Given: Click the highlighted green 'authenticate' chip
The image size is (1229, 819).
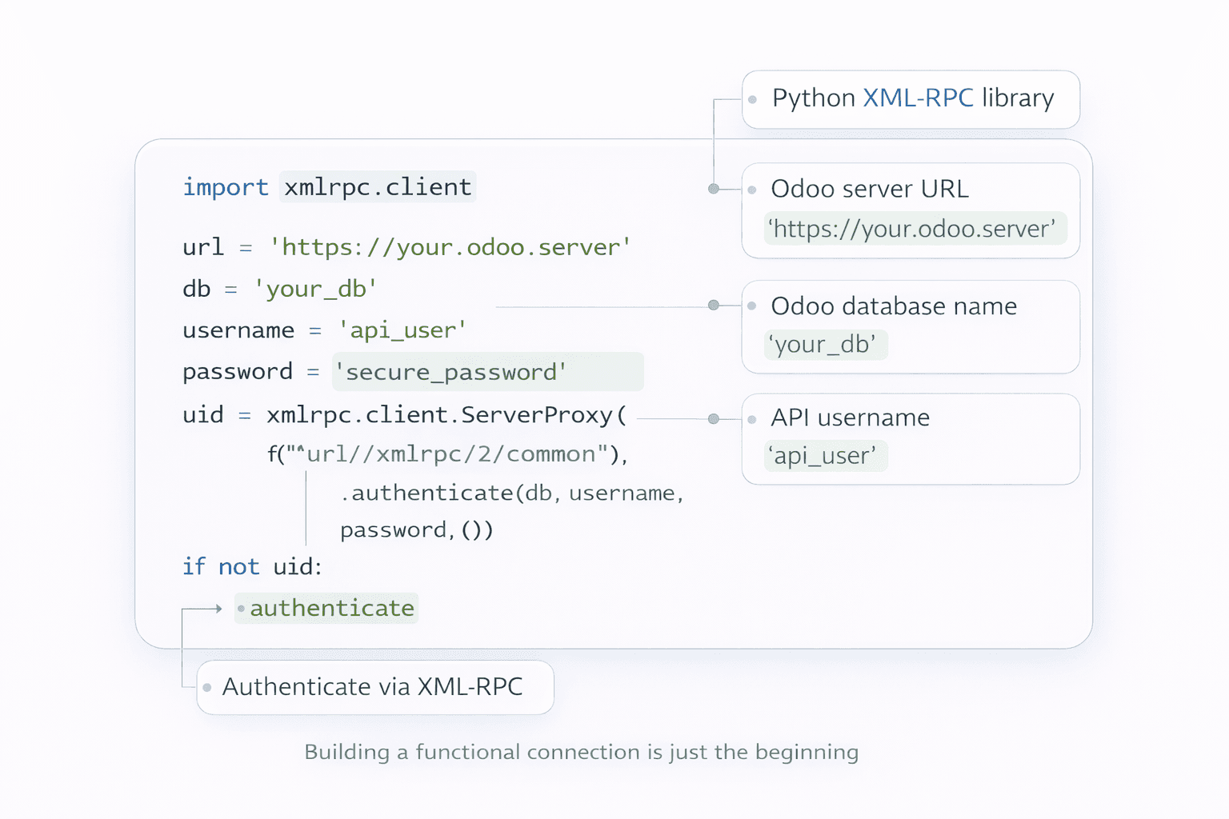Looking at the screenshot, I should pos(326,609).
